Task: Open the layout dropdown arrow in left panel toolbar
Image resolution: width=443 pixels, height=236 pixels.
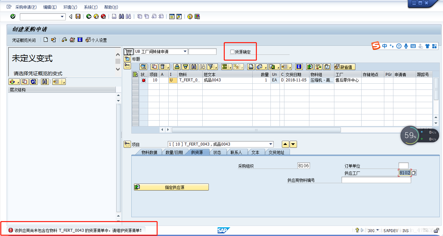Action: [64, 82]
